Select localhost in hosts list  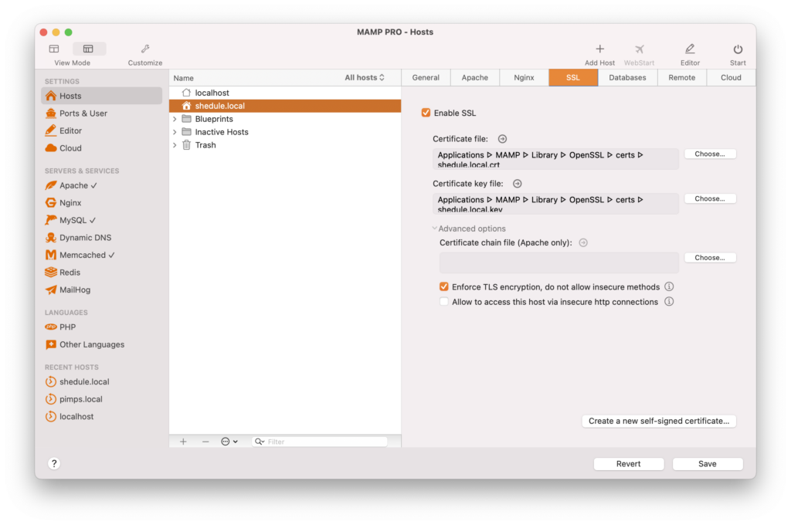(285, 93)
